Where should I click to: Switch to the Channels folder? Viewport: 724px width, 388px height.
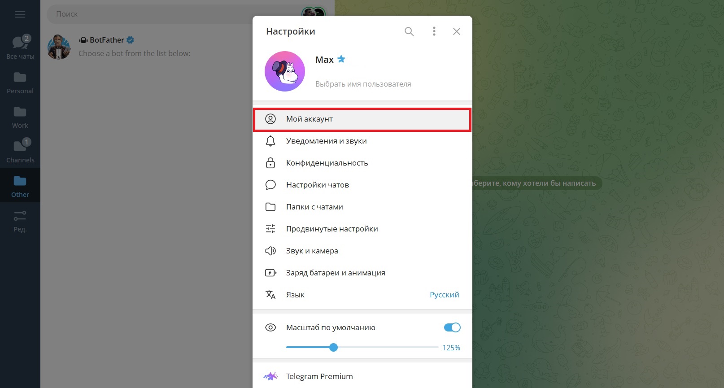[x=20, y=152]
